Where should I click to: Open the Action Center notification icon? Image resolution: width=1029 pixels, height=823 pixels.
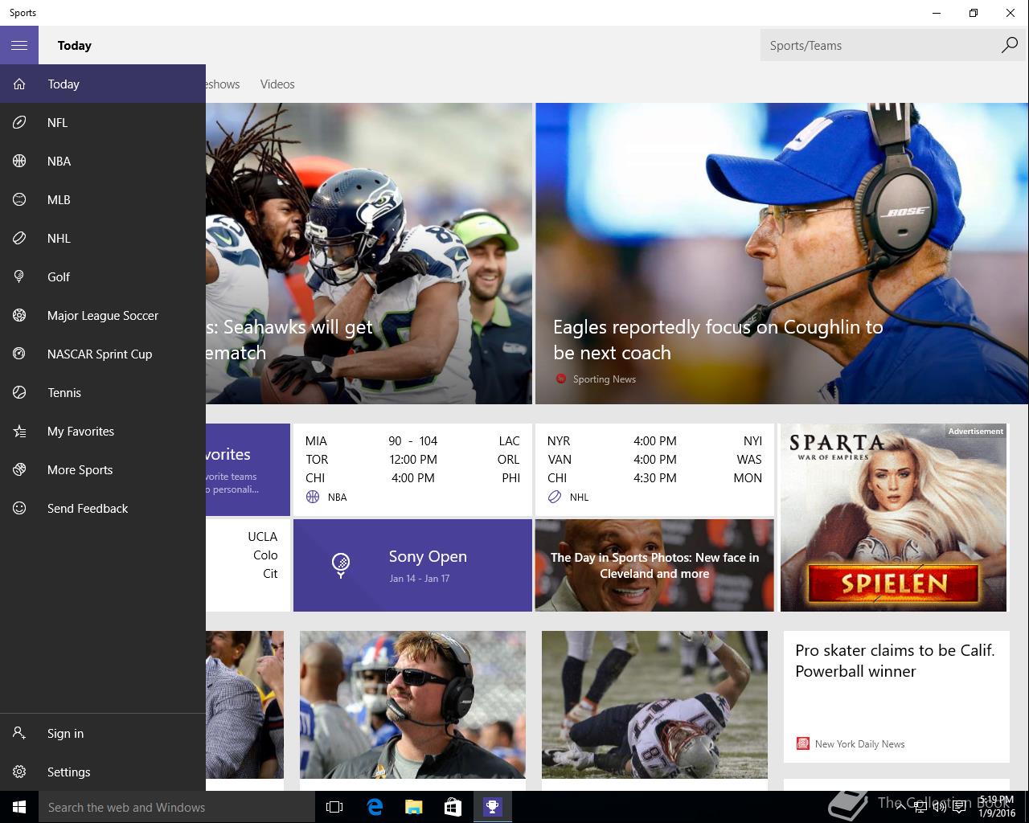point(959,808)
